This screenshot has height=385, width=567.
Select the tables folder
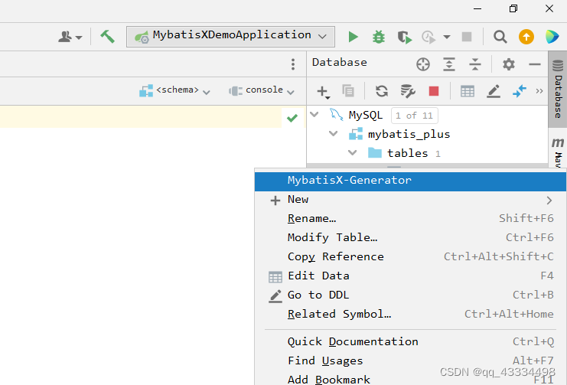[x=408, y=153]
